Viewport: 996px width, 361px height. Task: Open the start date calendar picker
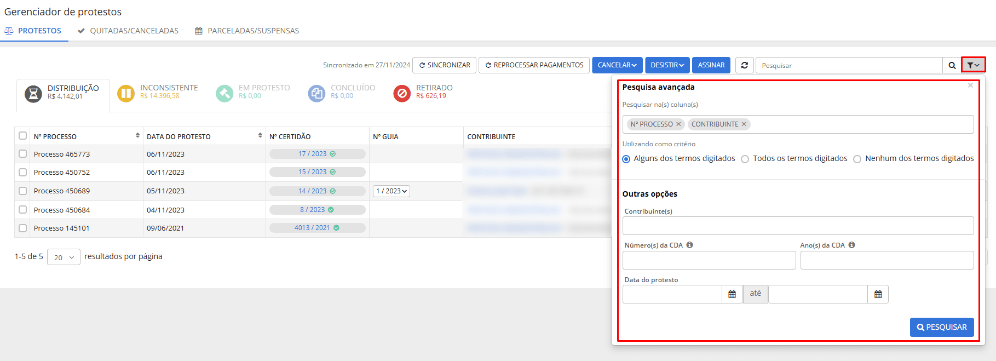732,294
